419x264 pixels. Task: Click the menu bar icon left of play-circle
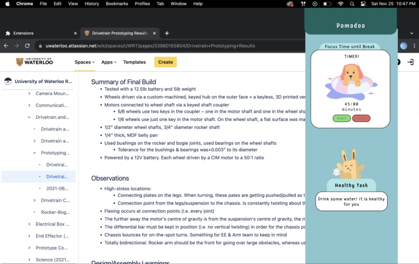click(x=303, y=4)
